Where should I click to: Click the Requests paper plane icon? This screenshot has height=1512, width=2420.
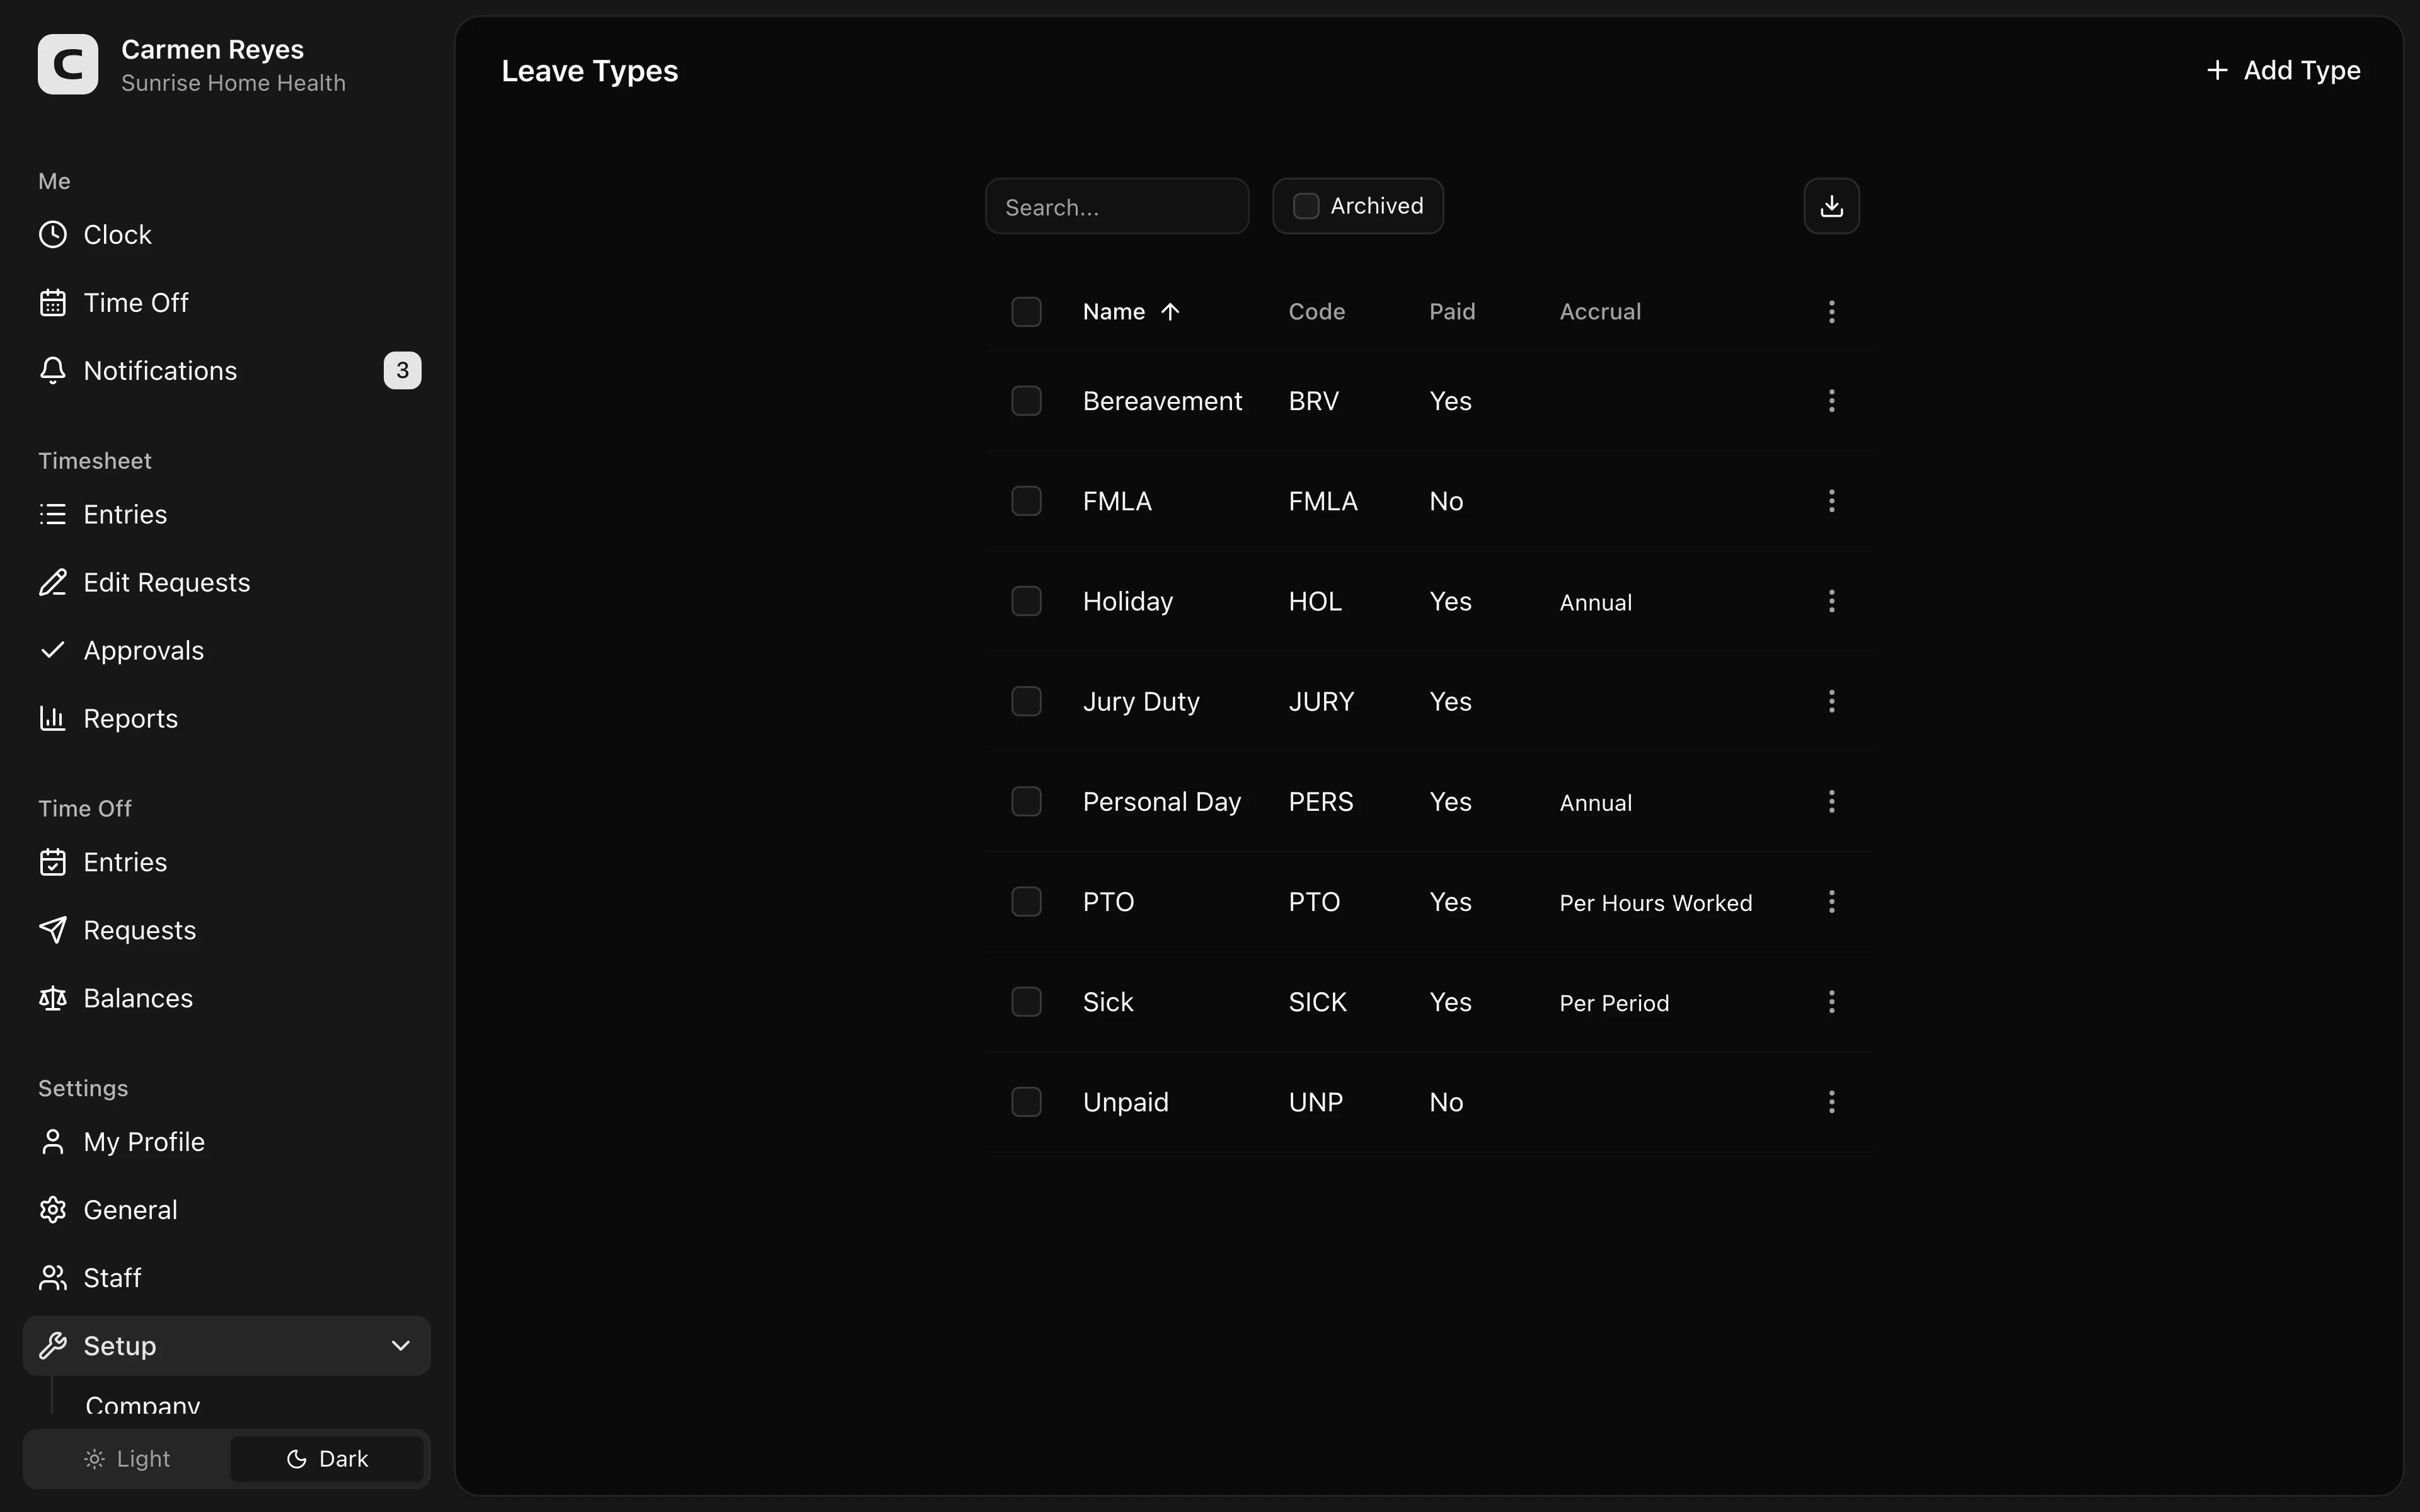53,931
